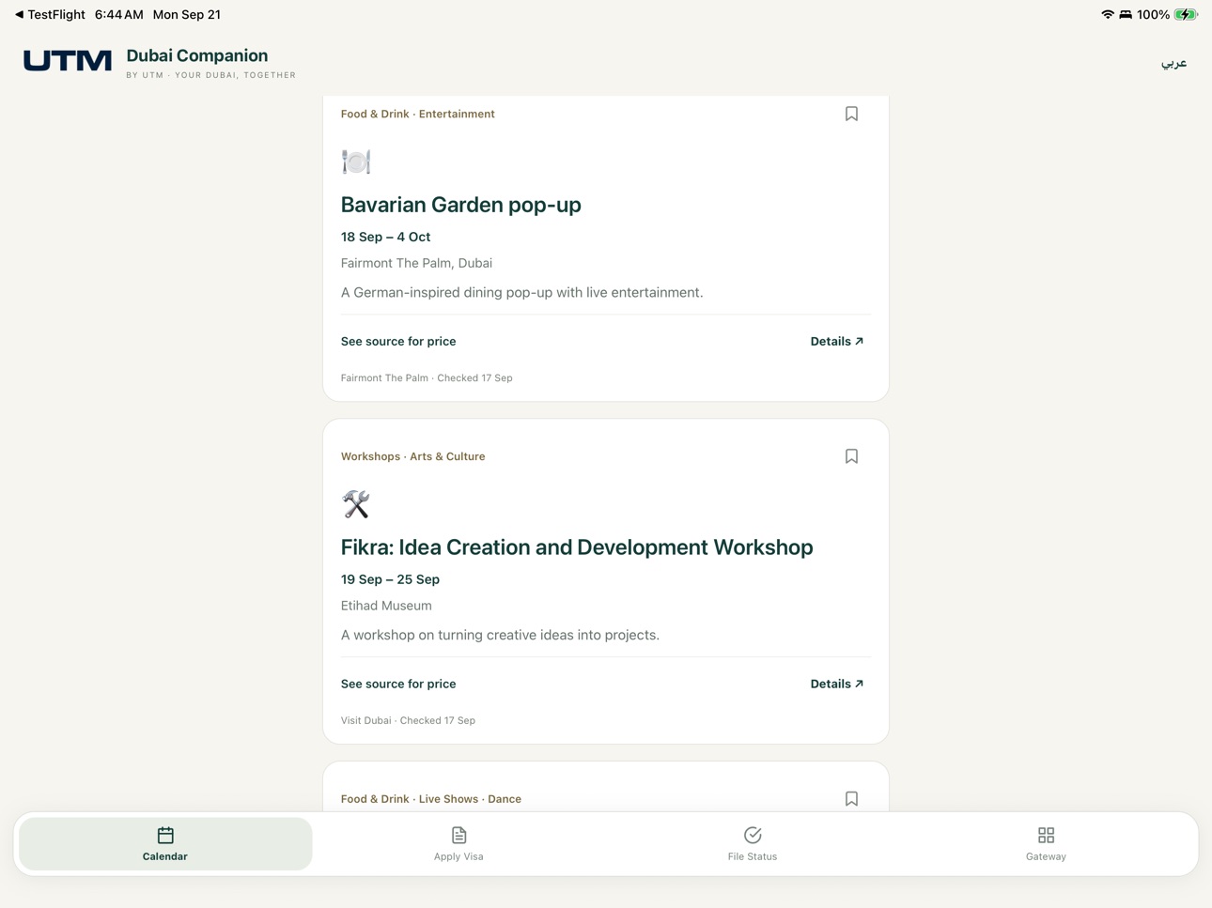The width and height of the screenshot is (1212, 908).
Task: Click 'See source for price' on Bavarian Garden
Action: [x=398, y=342]
